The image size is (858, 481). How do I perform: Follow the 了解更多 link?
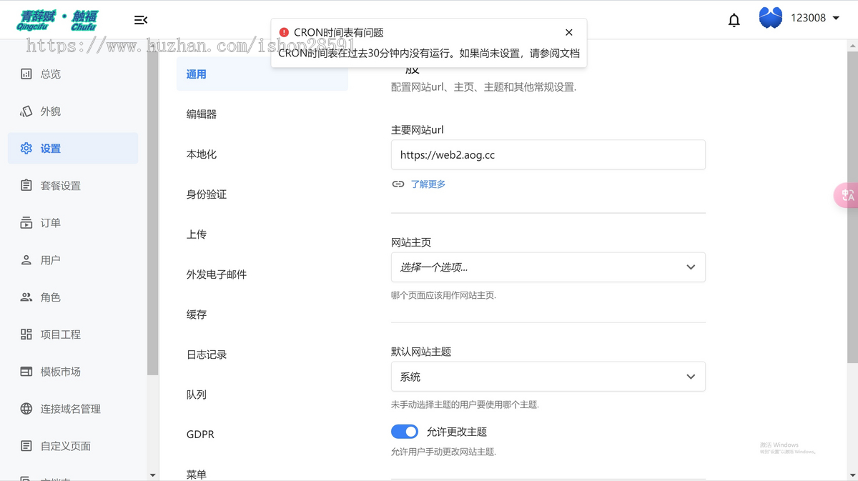[x=428, y=184]
